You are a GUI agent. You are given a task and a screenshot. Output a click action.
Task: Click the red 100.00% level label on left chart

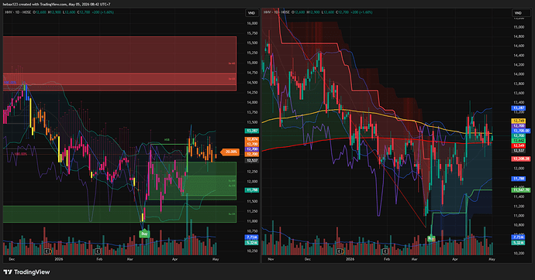[x=20, y=154]
